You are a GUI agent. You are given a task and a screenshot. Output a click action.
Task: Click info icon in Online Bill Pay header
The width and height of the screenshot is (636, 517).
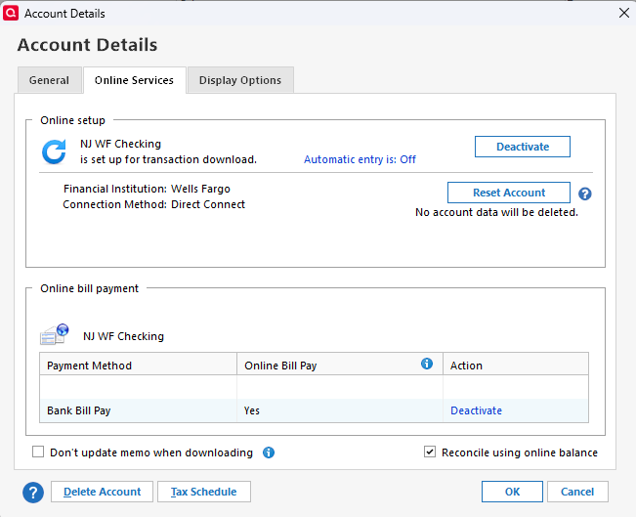click(427, 364)
